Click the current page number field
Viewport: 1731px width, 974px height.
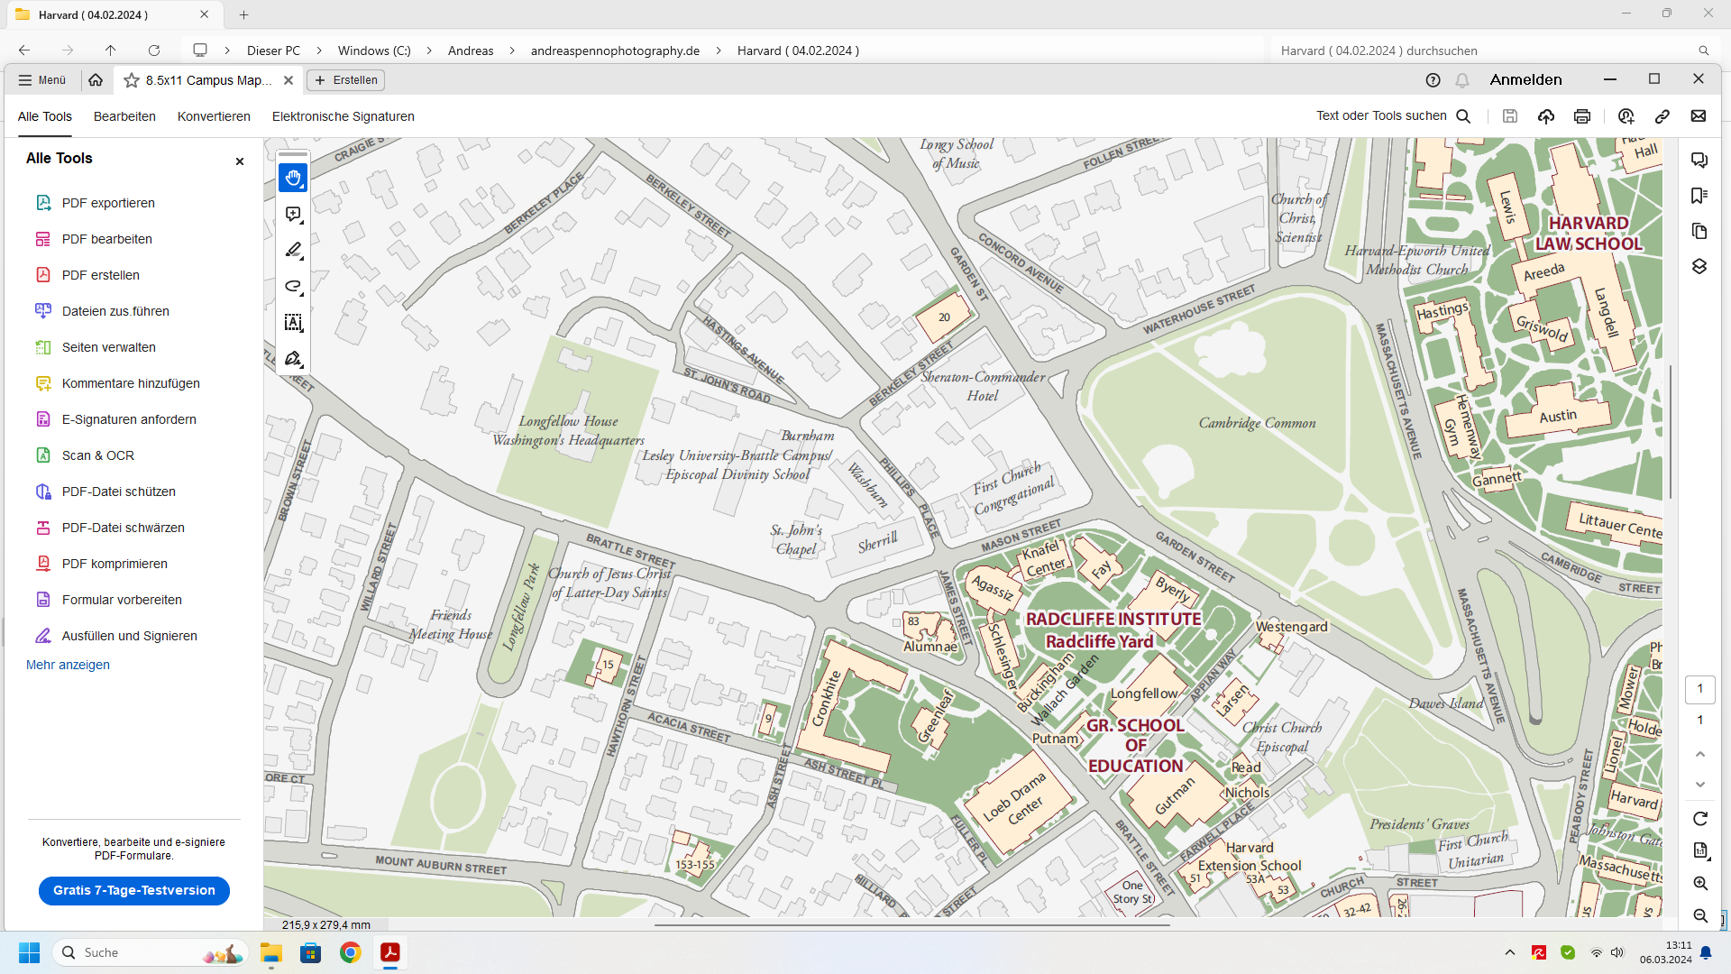(1700, 689)
